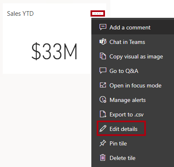Select the Chat in Teams menu label

[127, 42]
